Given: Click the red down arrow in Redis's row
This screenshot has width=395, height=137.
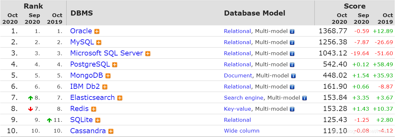Looking at the screenshot, I should click(31, 109).
